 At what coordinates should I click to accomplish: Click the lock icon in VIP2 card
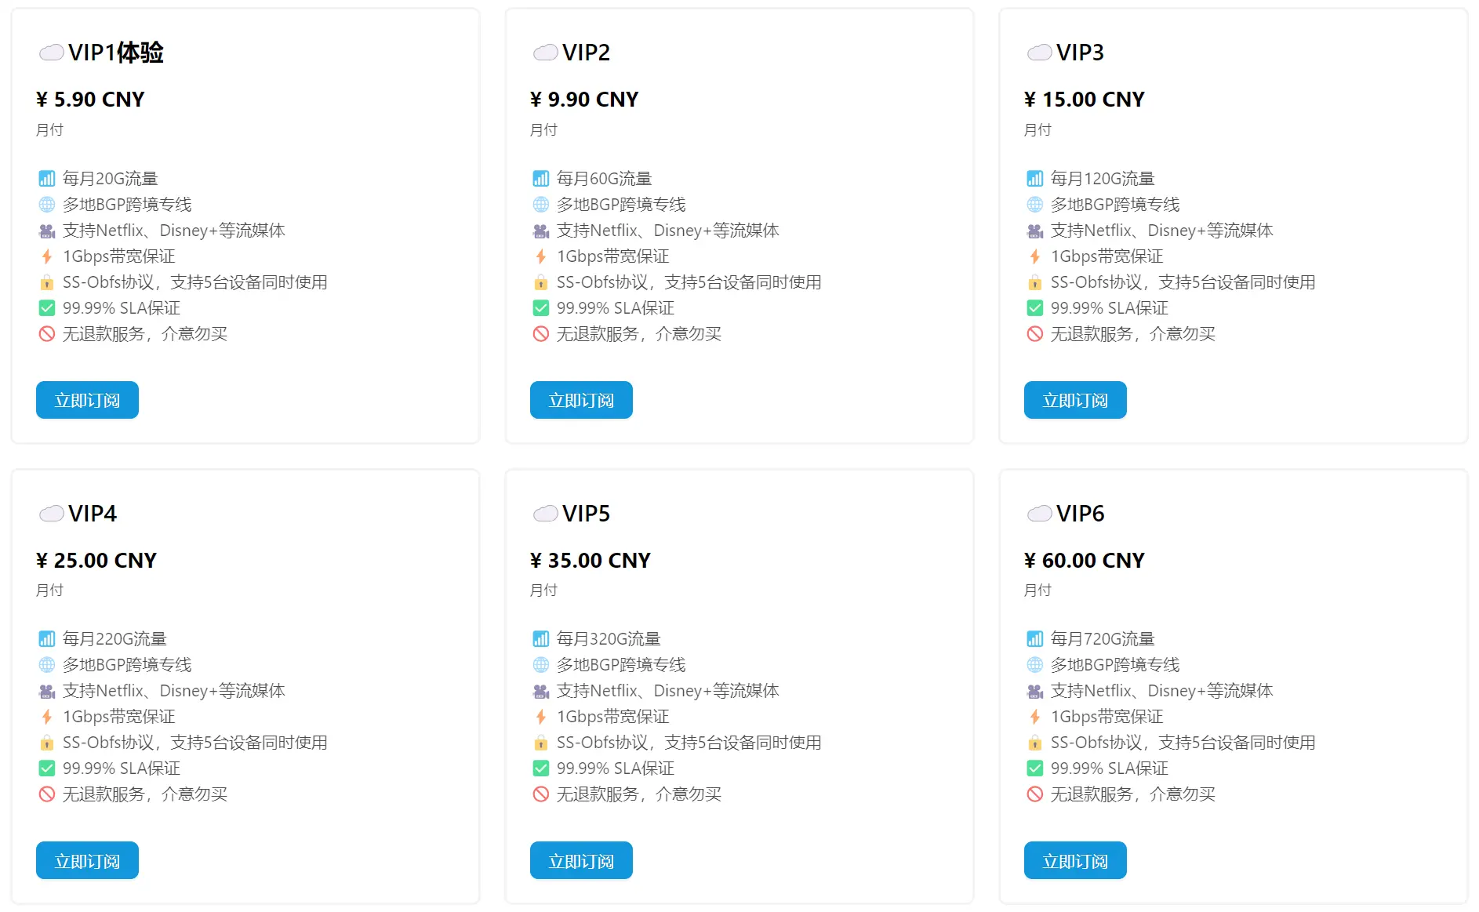tap(541, 282)
